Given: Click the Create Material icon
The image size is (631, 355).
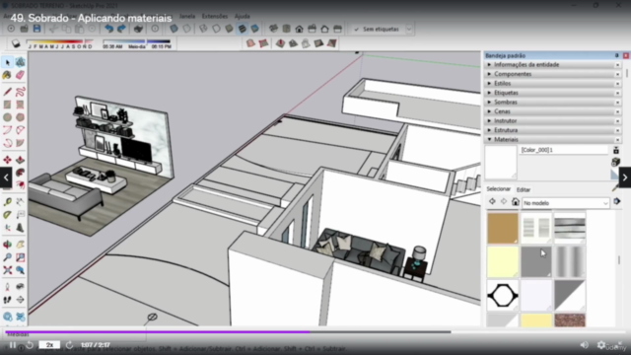Looking at the screenshot, I should coord(615,162).
